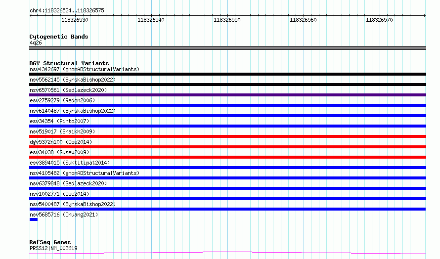Image resolution: width=440 pixels, height=259 pixels.
Task: Open the esv34038 Gusev2009 label
Action: coord(59,152)
